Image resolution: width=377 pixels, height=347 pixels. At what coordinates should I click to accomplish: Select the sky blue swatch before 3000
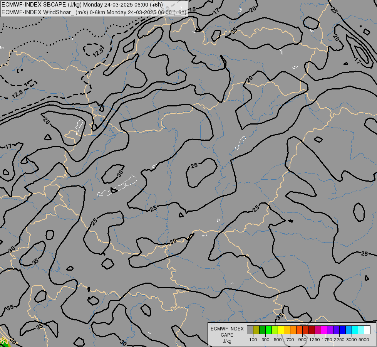pos(349,330)
